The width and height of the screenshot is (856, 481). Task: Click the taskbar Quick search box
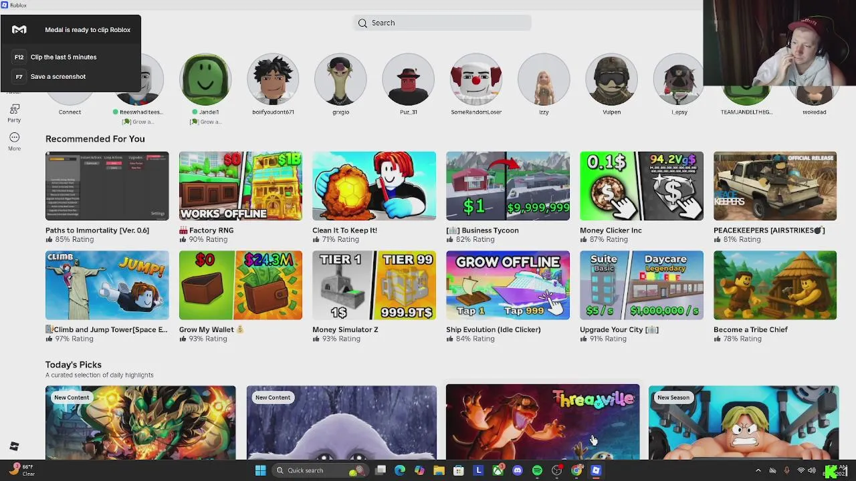pos(319,470)
